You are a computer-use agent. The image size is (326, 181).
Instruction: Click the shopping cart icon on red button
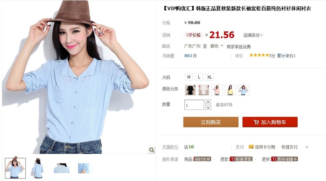256,122
